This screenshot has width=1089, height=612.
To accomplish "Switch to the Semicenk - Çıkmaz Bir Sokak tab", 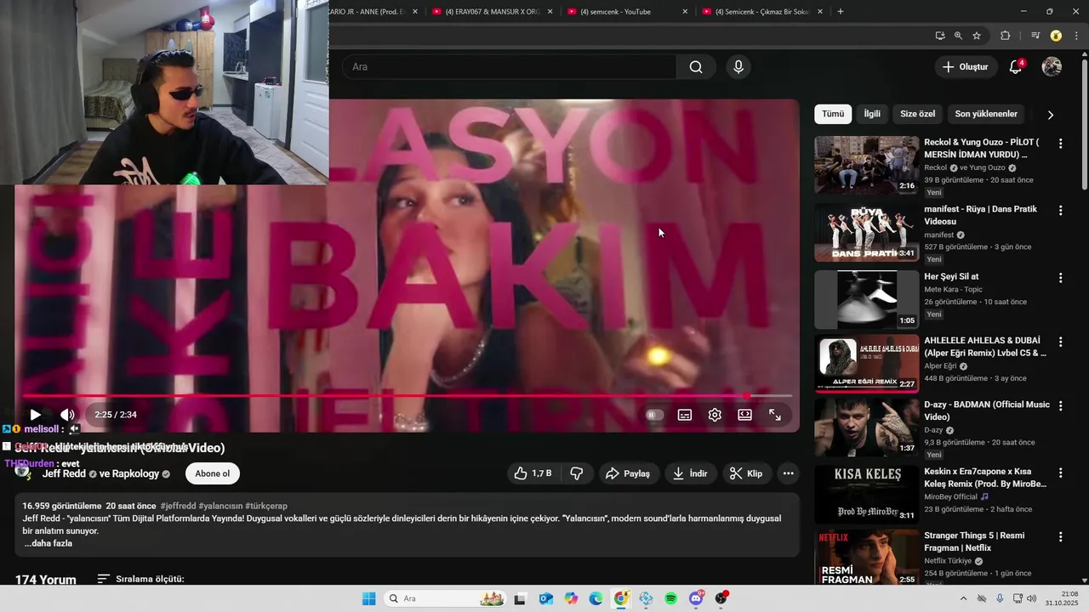I will pyautogui.click(x=761, y=11).
